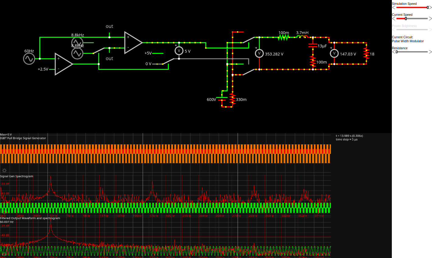Select the voltmeter reading 353.282 V

pos(259,53)
